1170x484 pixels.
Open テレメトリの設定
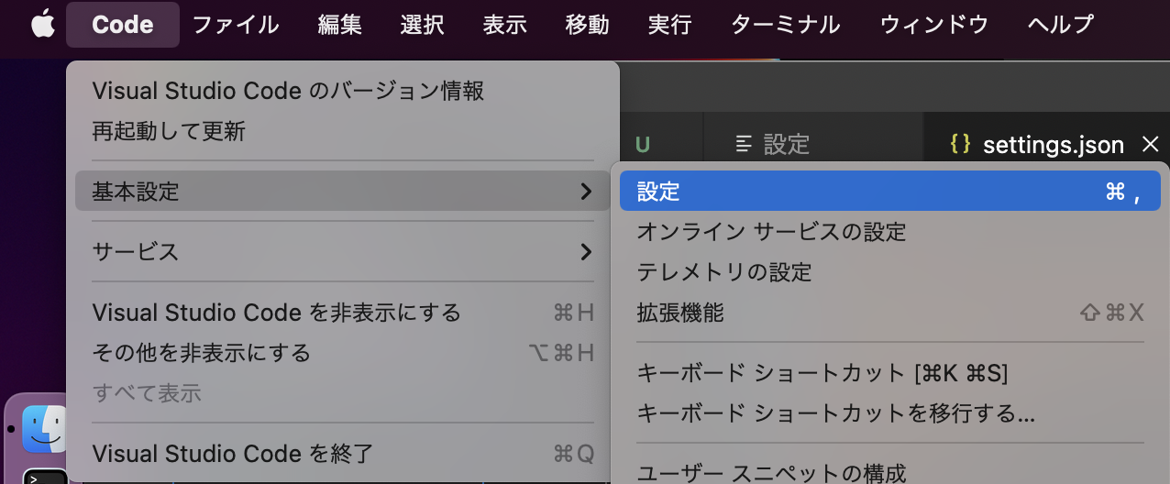point(890,272)
